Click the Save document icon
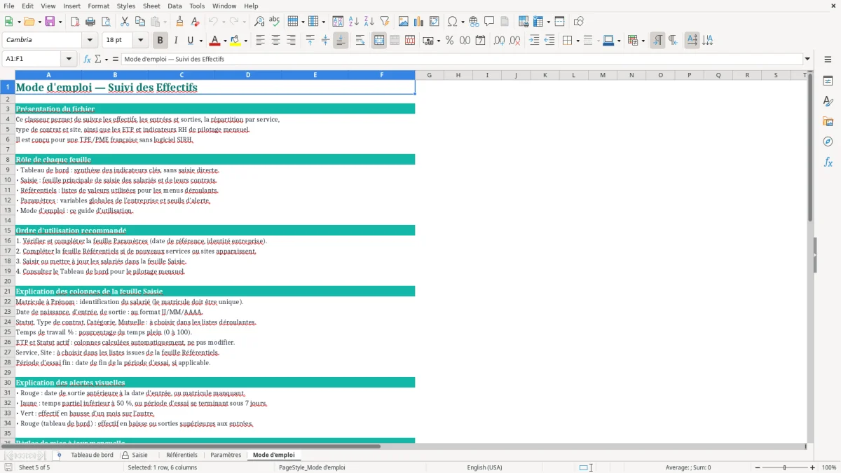The image size is (841, 473). click(50, 22)
